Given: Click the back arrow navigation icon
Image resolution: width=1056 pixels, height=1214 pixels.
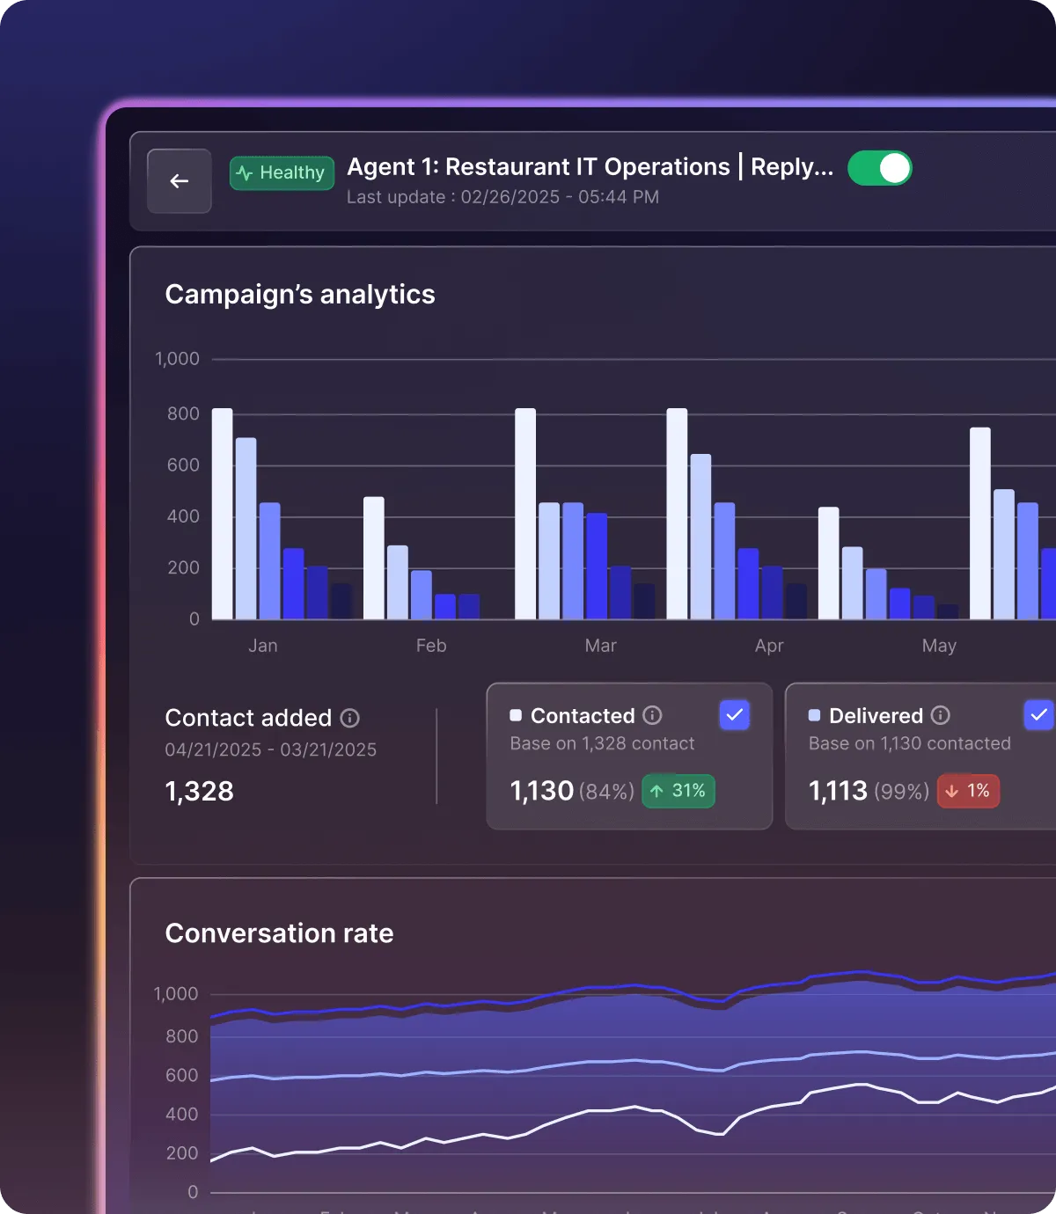Looking at the screenshot, I should click(179, 180).
